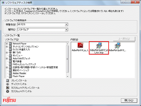Click the 筆まめベーシック tree icon

(x=10, y=70)
